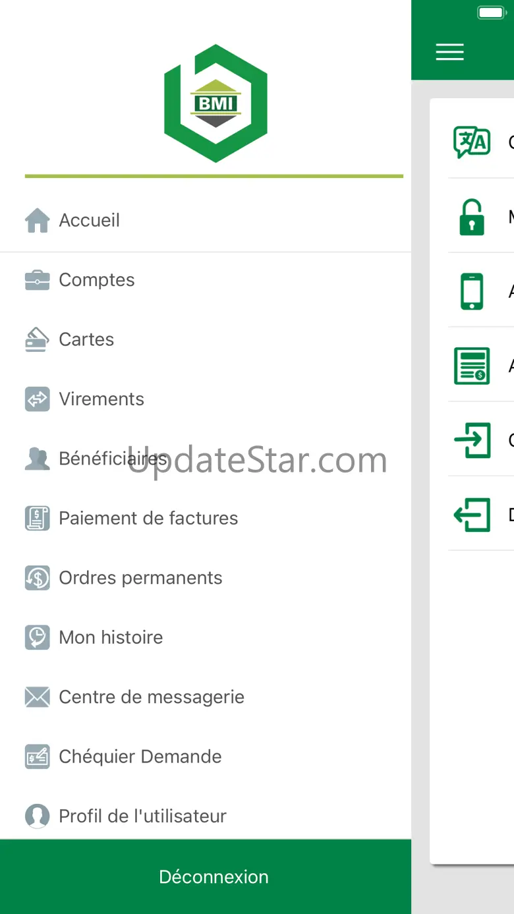The width and height of the screenshot is (514, 914).
Task: Select Chéquier Demande
Action: click(x=206, y=757)
